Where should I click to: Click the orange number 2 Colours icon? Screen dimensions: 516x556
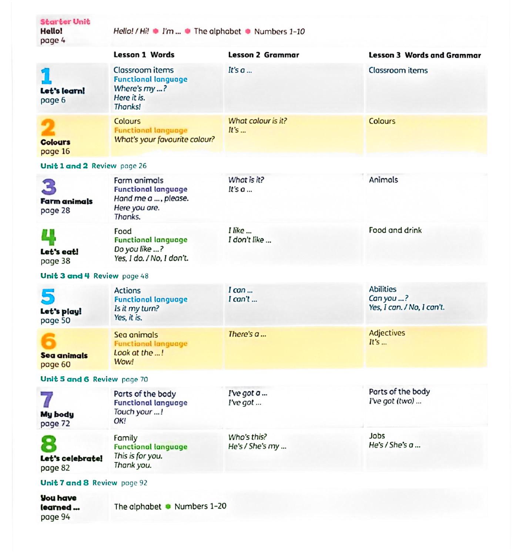click(48, 128)
